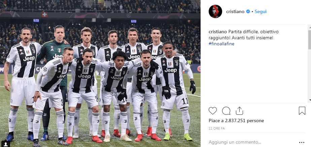
Task: Open the #finoallafine hashtag
Action: click(221, 44)
